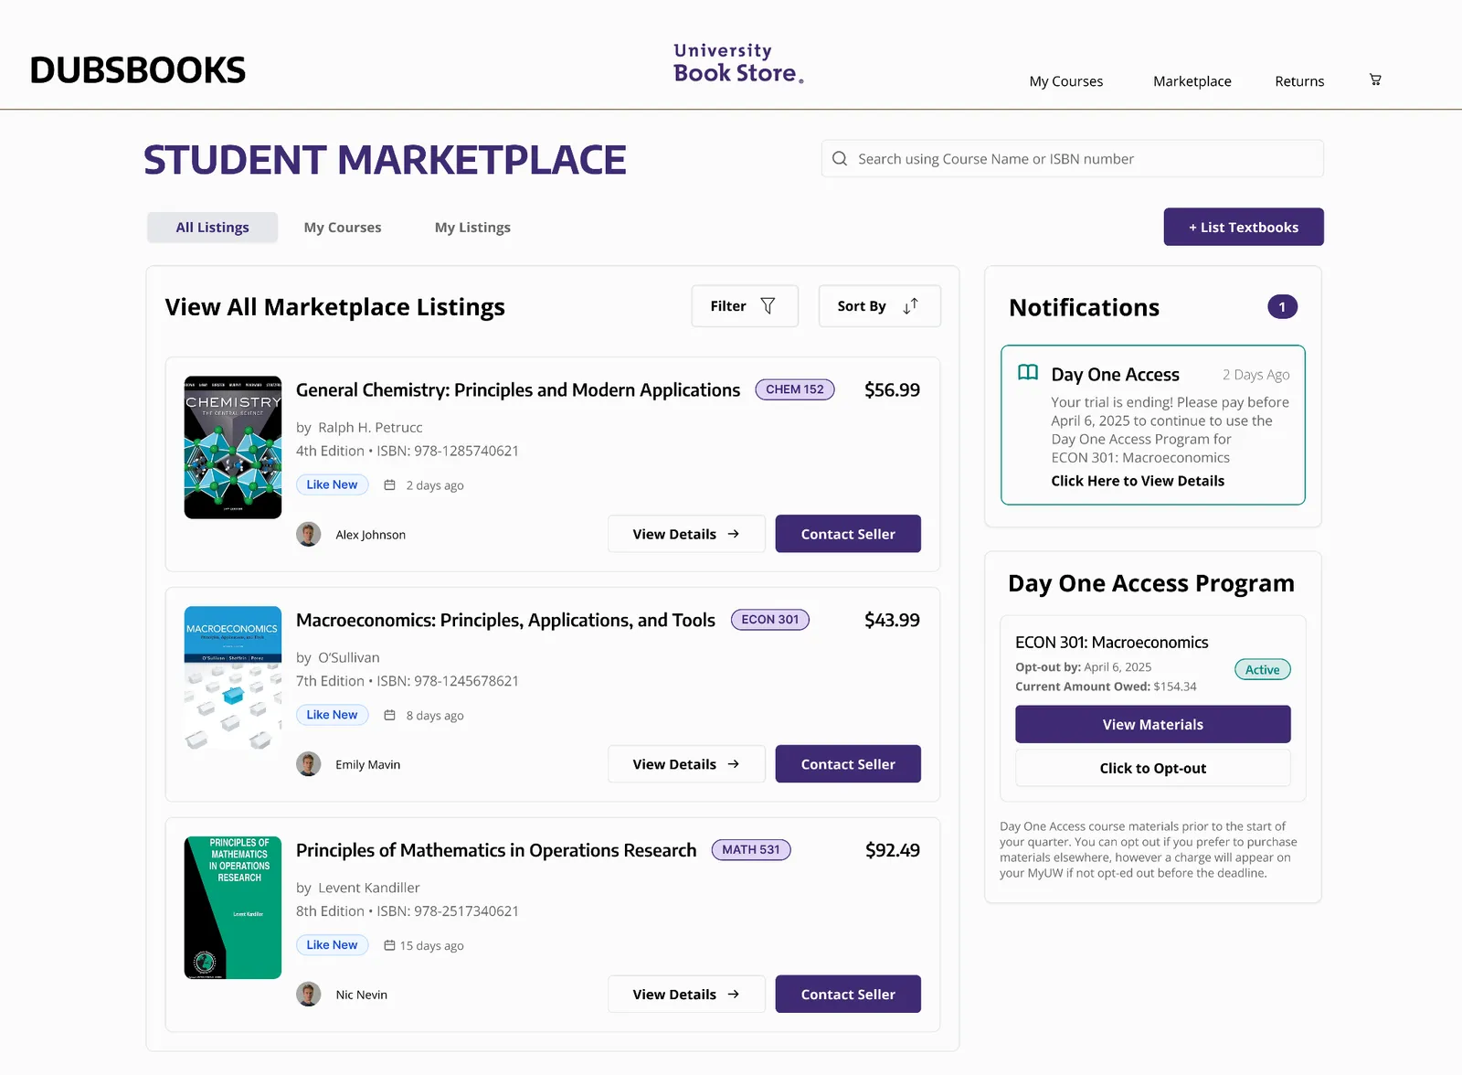The height and width of the screenshot is (1075, 1462).
Task: Click the MATH 531 course tag
Action: point(751,850)
